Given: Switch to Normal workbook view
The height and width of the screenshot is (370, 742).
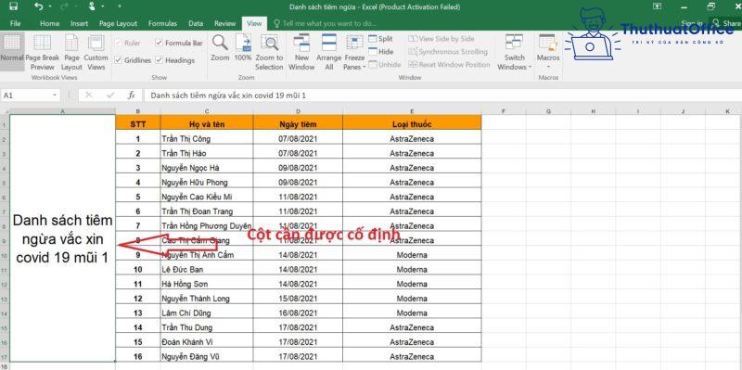Looking at the screenshot, I should tap(12, 52).
